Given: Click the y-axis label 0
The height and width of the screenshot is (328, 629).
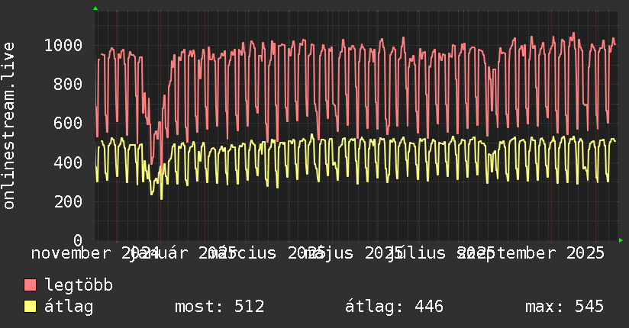Looking at the screenshot, I should coord(78,240).
